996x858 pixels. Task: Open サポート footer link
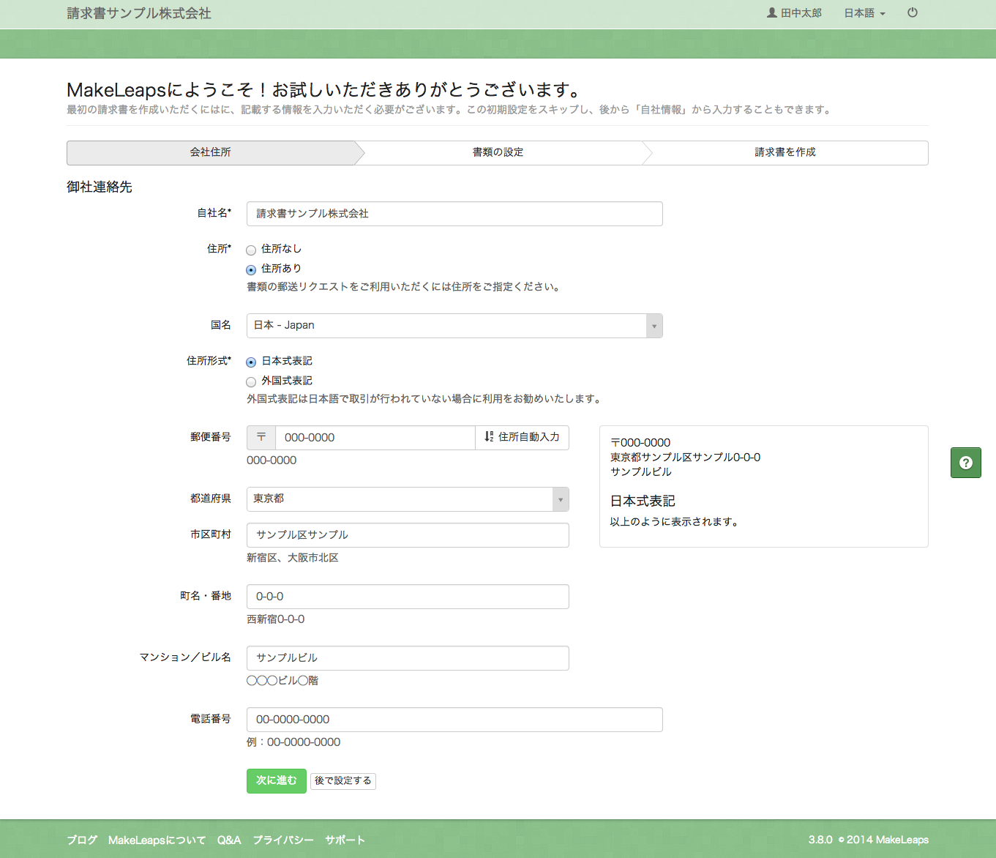click(345, 840)
